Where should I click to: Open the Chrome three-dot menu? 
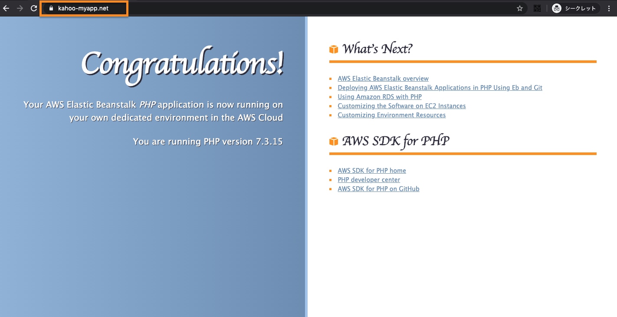coord(610,8)
